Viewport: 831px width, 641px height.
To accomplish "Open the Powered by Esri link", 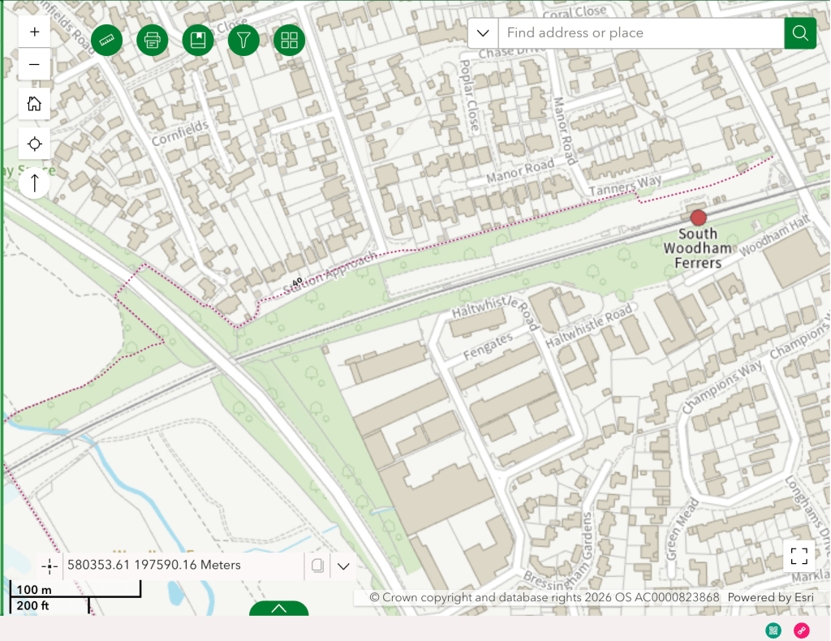I will (770, 597).
